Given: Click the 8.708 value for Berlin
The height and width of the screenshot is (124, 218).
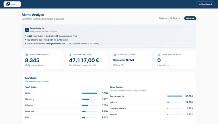Looking at the screenshot, I should coord(104,93).
